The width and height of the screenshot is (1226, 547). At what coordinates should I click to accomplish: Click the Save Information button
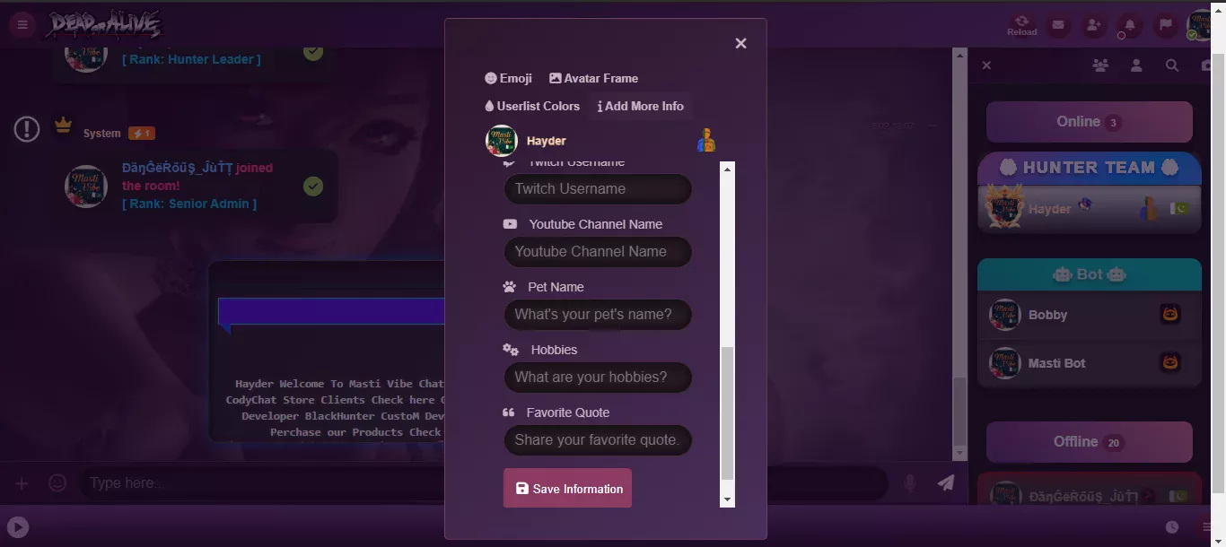click(x=567, y=489)
